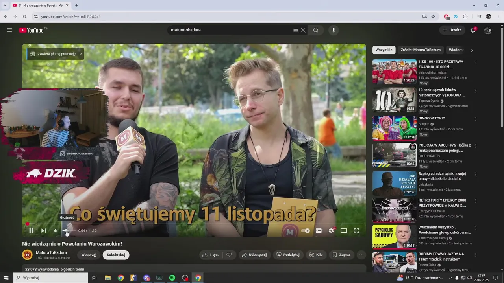Go to YouTube home via logo

click(x=31, y=30)
